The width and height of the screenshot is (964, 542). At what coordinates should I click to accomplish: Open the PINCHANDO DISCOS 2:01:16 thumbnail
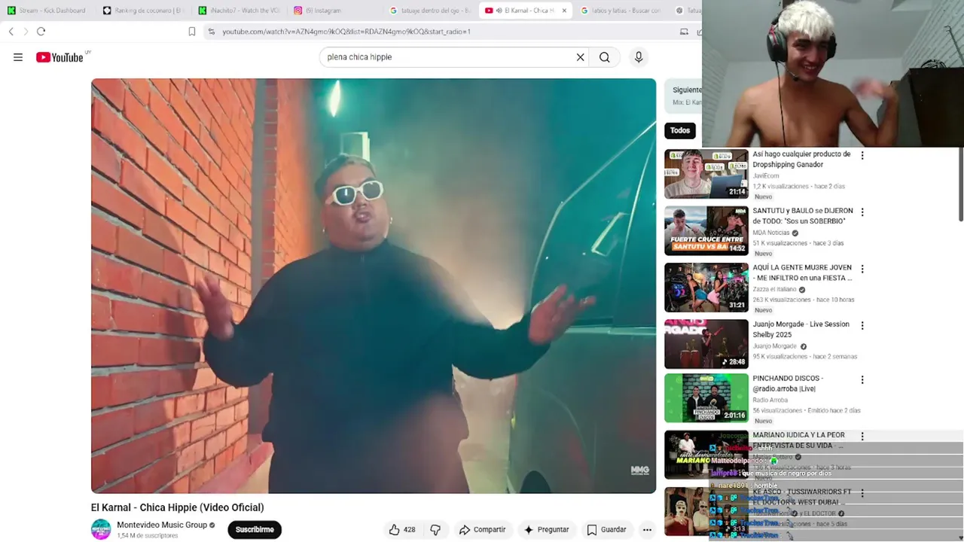click(706, 398)
